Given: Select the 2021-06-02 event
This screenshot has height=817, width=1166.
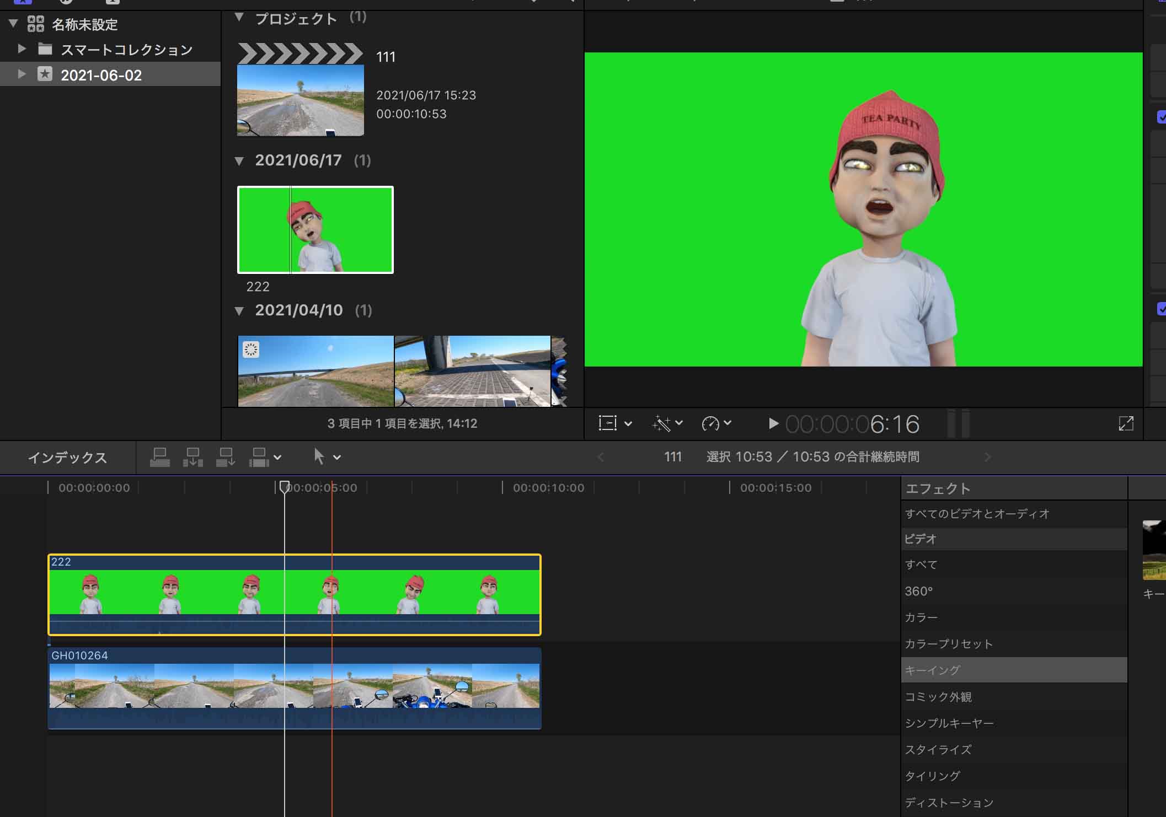Looking at the screenshot, I should point(101,75).
